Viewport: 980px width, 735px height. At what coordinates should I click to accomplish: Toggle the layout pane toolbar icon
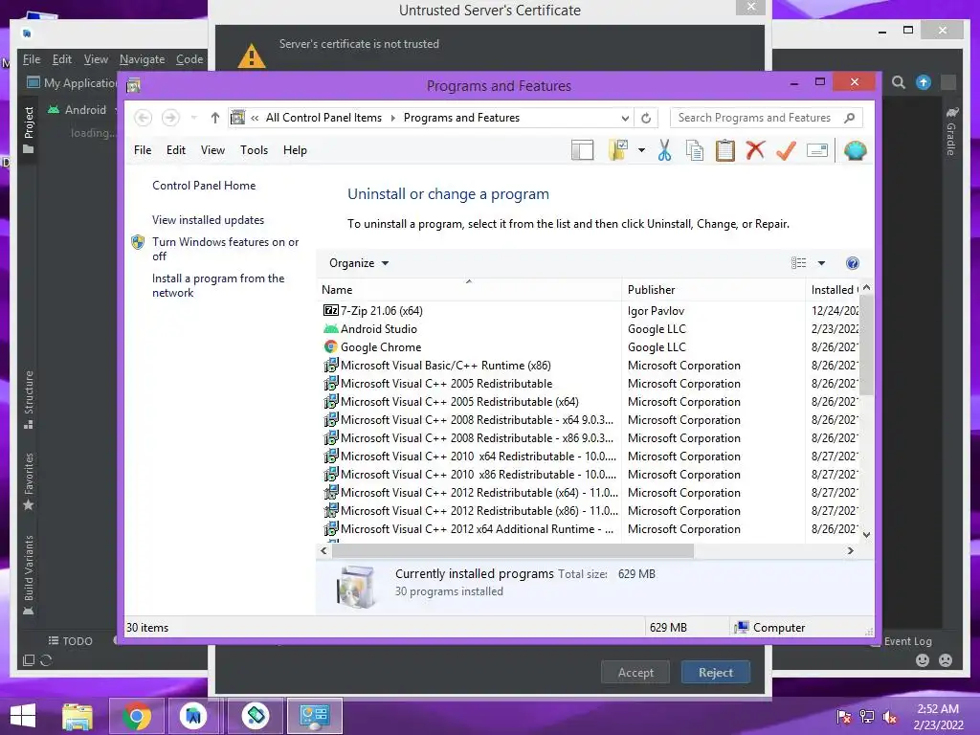pos(582,150)
